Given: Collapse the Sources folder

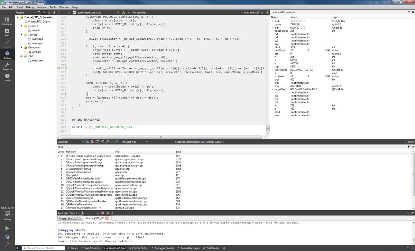Looking at the screenshot, I should 21,35.
